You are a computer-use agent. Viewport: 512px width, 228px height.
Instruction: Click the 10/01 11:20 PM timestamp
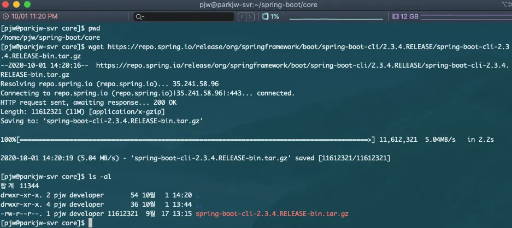click(34, 16)
